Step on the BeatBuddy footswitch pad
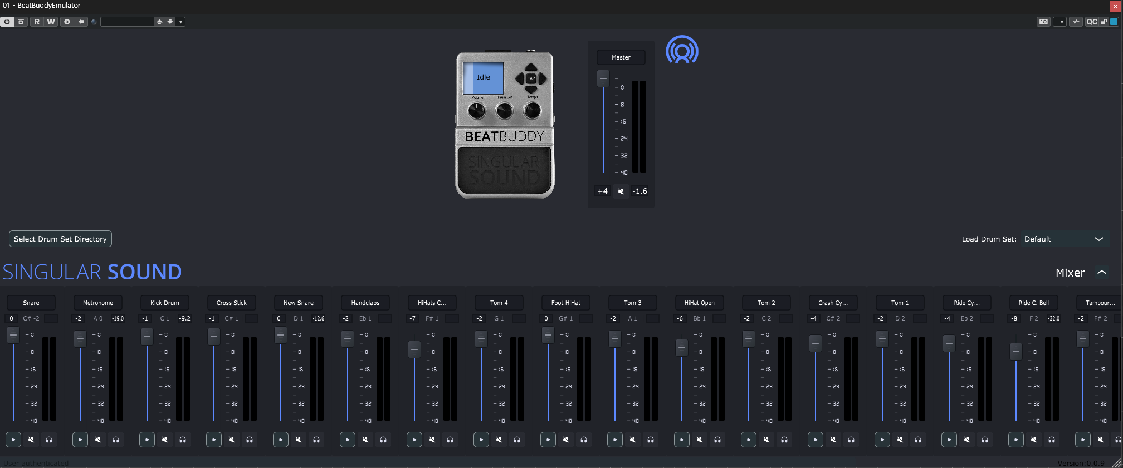 504,171
